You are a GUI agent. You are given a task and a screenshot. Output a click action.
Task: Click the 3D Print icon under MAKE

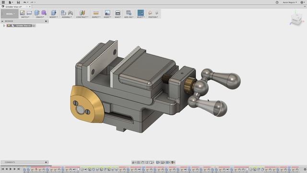coord(118,13)
